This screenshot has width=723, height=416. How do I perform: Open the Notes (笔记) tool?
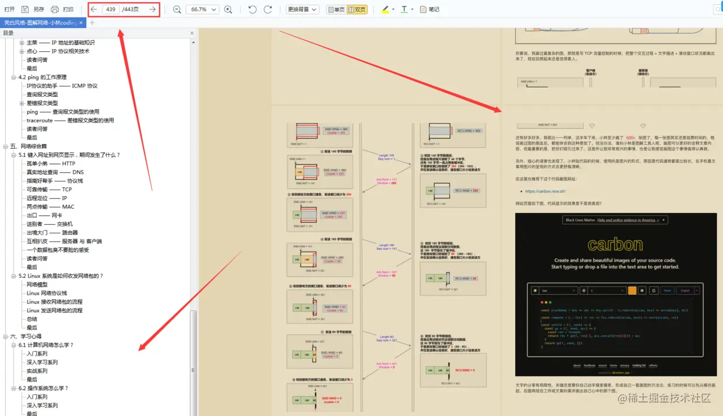click(x=430, y=9)
